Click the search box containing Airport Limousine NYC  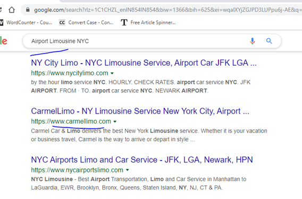[135, 41]
